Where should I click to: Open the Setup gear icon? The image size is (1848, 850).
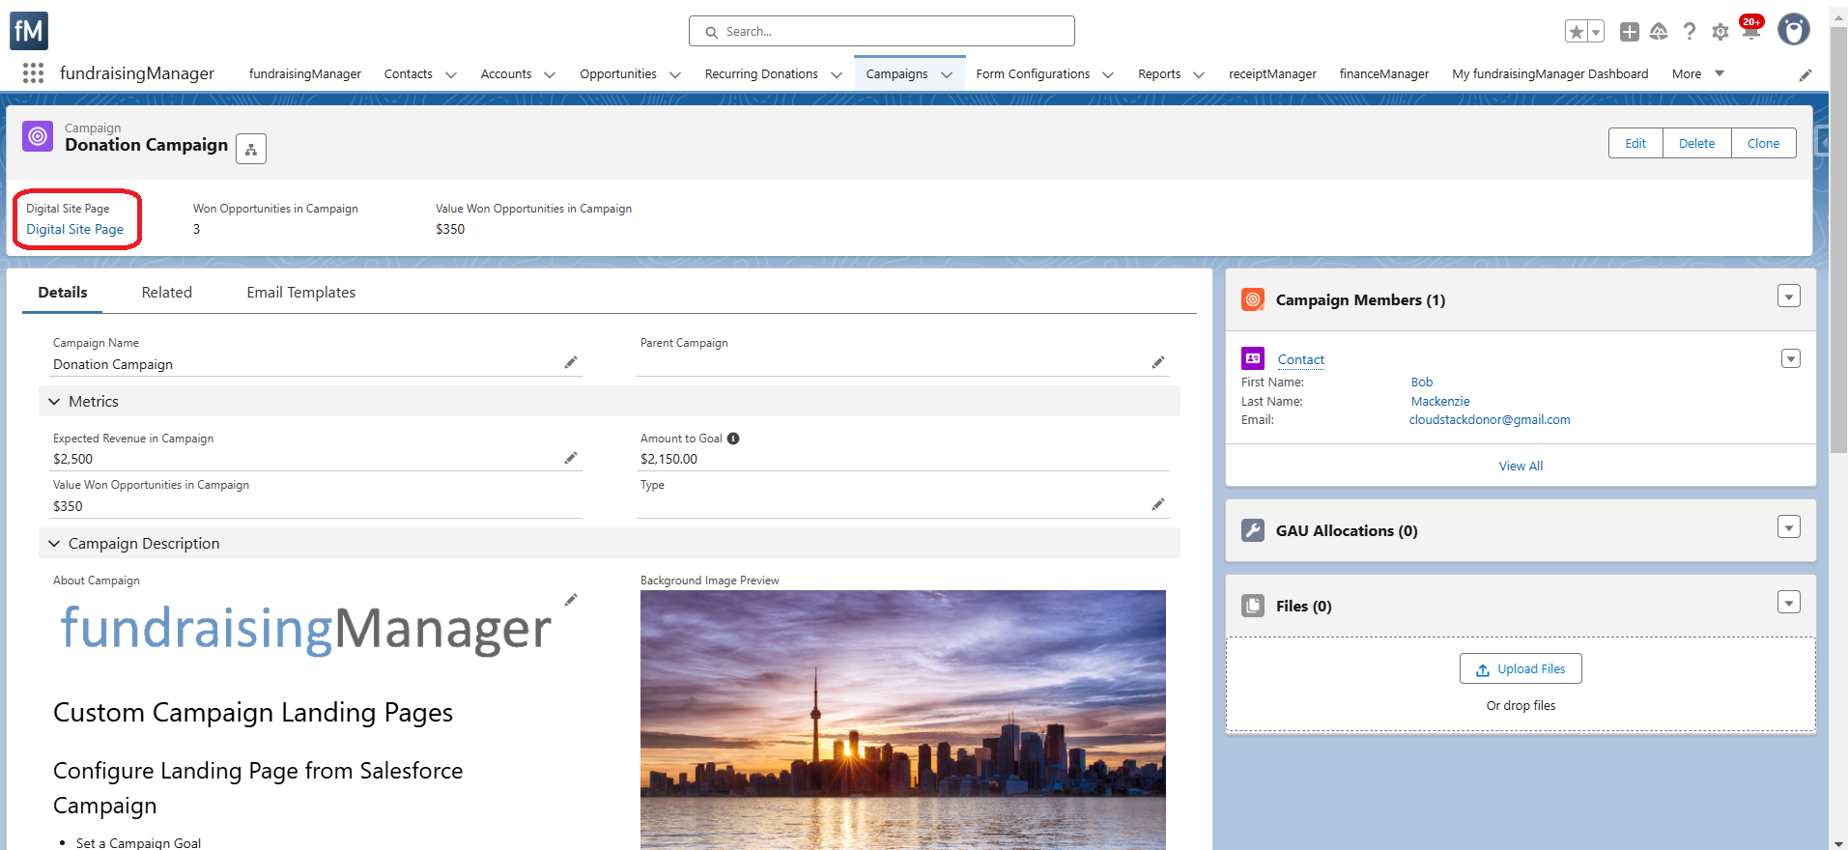coord(1720,32)
